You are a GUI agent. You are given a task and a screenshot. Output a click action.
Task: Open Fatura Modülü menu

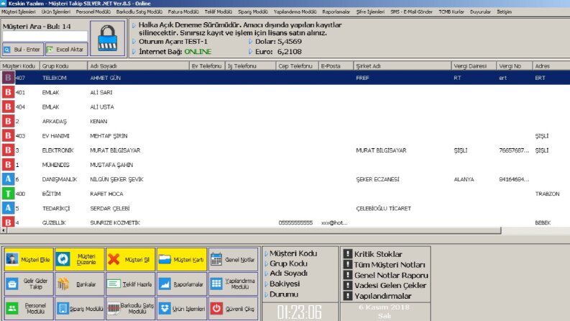point(183,12)
